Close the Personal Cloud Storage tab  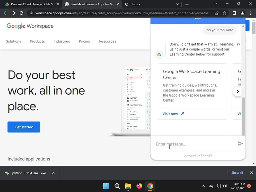(58, 4)
